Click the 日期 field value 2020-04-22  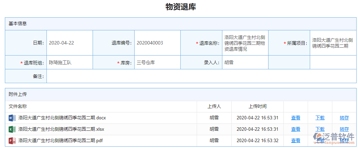(x=61, y=43)
